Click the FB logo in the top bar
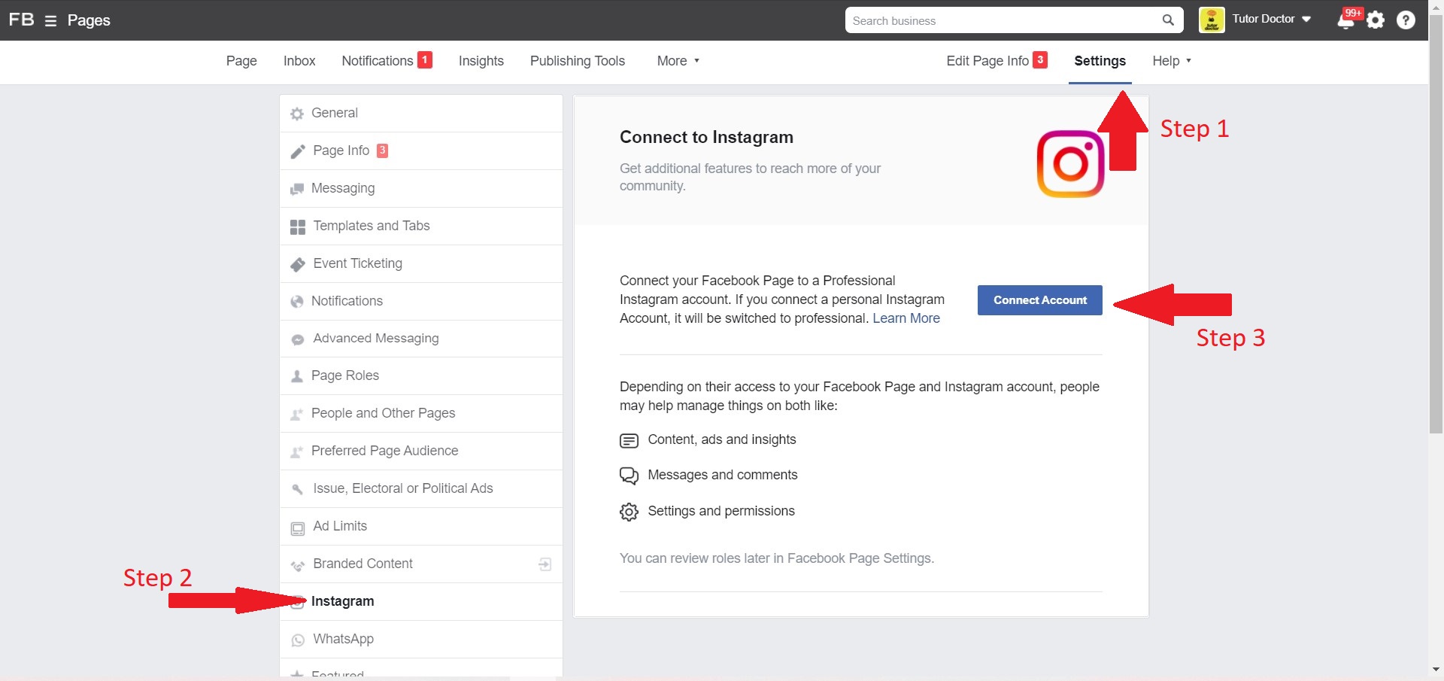Screen dimensions: 1444x681 click(22, 20)
